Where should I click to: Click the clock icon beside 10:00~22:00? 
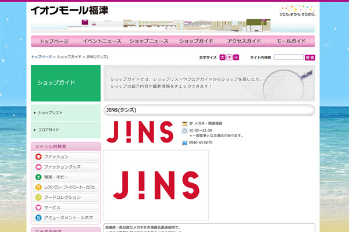click(184, 131)
